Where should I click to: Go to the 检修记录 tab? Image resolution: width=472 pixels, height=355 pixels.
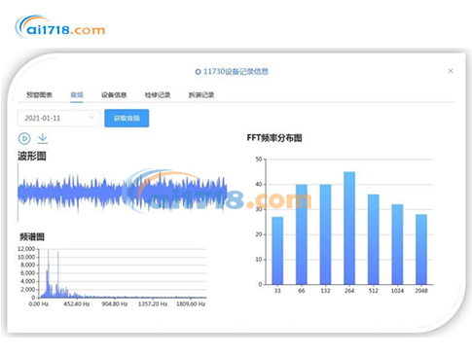point(158,95)
